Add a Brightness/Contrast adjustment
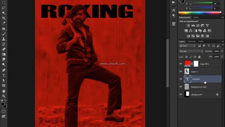This screenshot has height=127, width=225. click(188, 25)
